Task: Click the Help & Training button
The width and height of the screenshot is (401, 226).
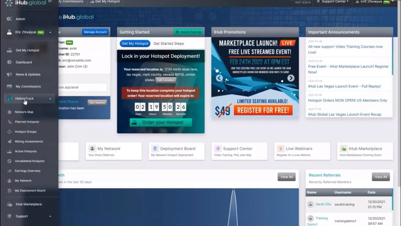Action: point(188,32)
